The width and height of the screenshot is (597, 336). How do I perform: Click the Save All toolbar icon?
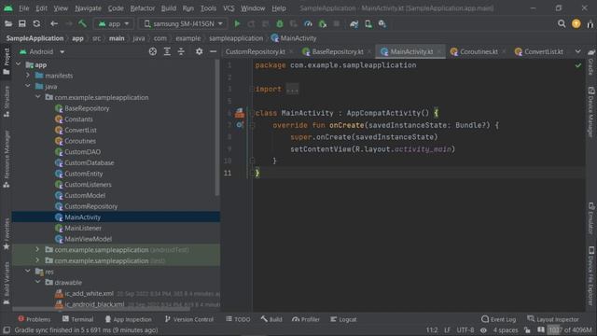tap(22, 23)
